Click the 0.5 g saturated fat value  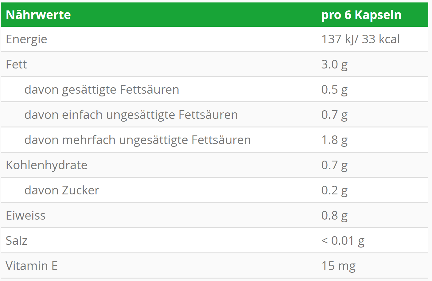click(x=334, y=90)
